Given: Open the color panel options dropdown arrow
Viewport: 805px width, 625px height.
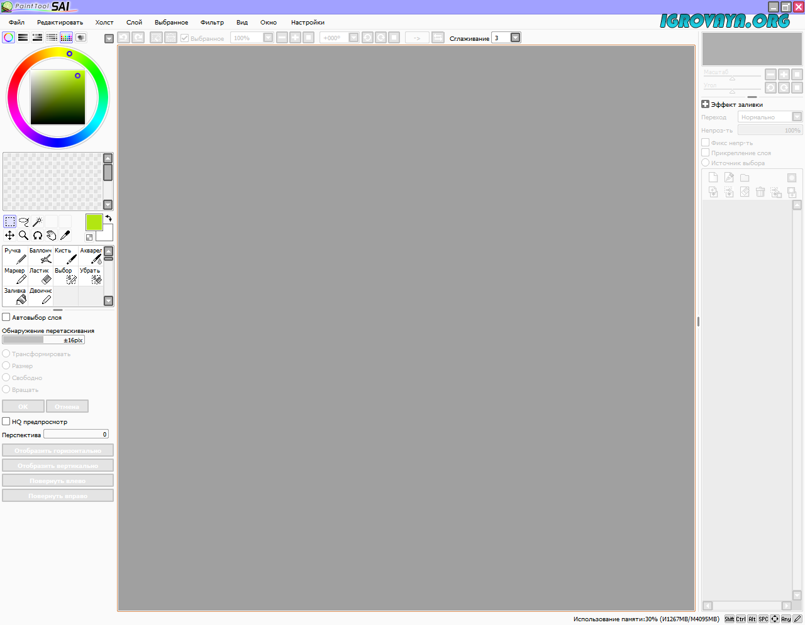Looking at the screenshot, I should pyautogui.click(x=109, y=38).
